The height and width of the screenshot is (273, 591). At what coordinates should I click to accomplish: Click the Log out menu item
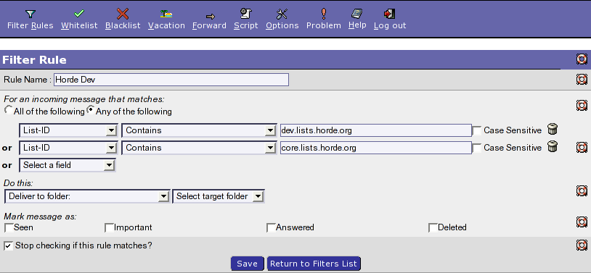[390, 20]
